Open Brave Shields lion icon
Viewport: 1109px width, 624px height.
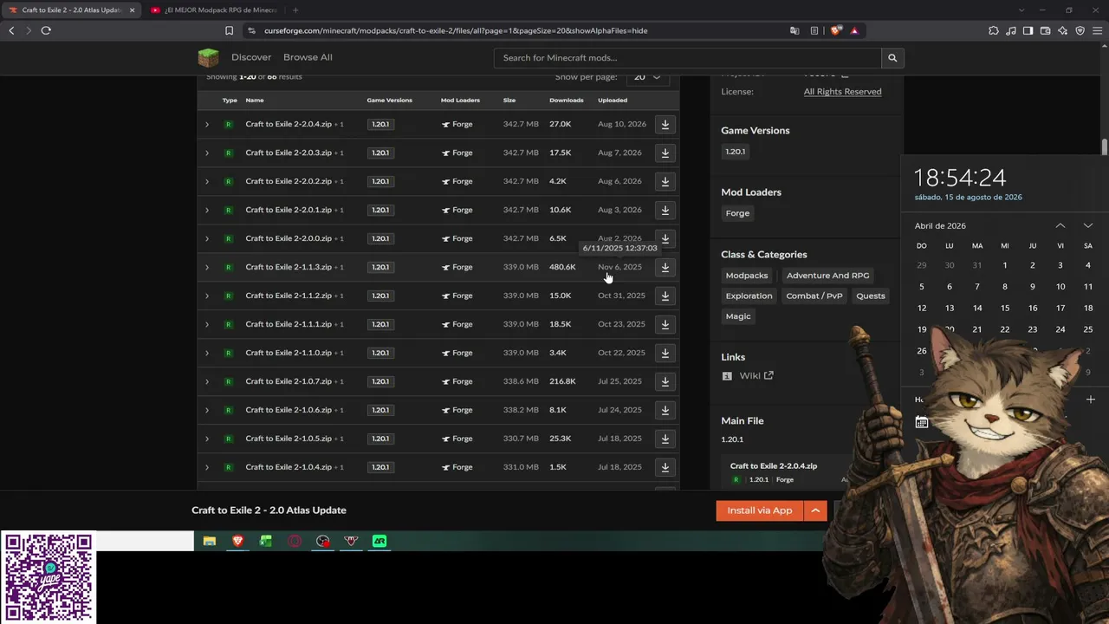point(835,30)
